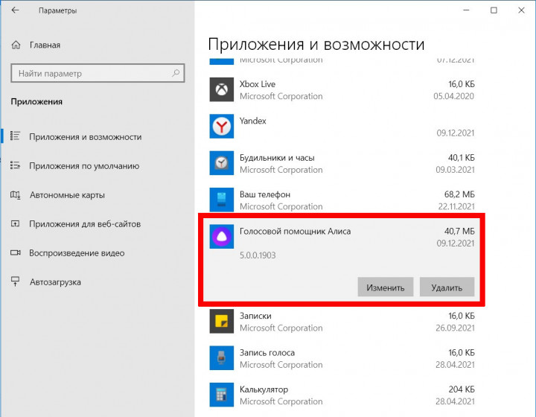Open Автономные карты section
Viewport: 536px width, 417px height.
click(67, 195)
